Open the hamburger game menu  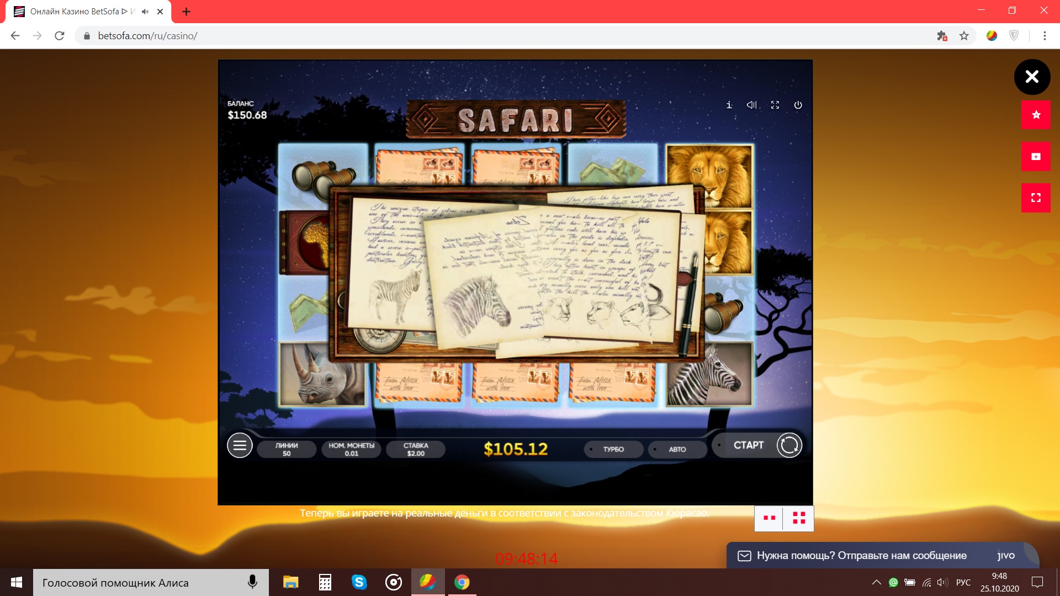(240, 445)
